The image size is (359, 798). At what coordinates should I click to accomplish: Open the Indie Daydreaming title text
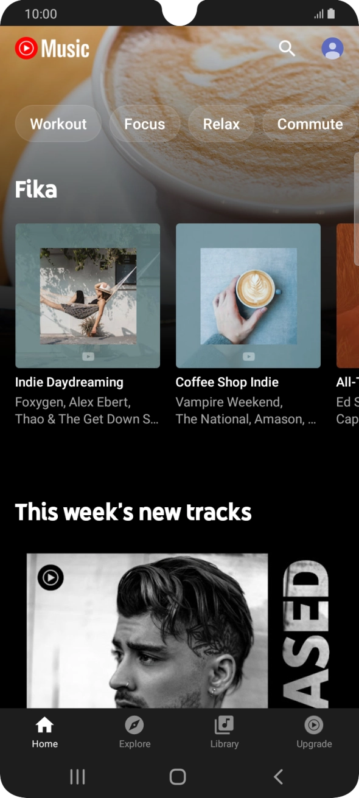tap(69, 382)
